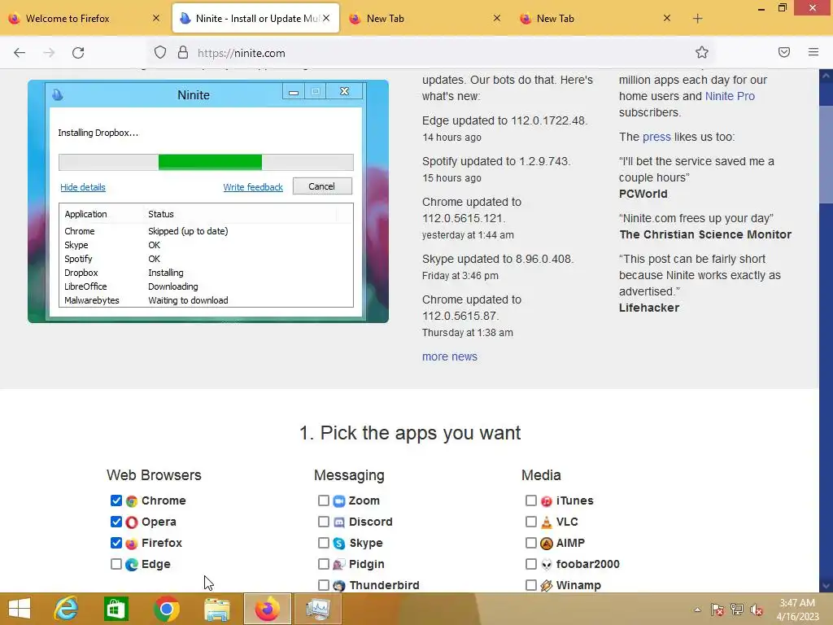Viewport: 833px width, 625px height.
Task: Check the Skype checkbox
Action: pyautogui.click(x=324, y=543)
